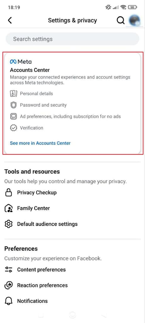Open search via magnifying glass icon

click(120, 21)
